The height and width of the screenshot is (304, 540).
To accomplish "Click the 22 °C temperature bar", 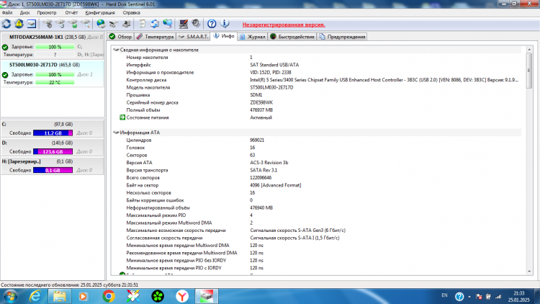I will coord(55,82).
